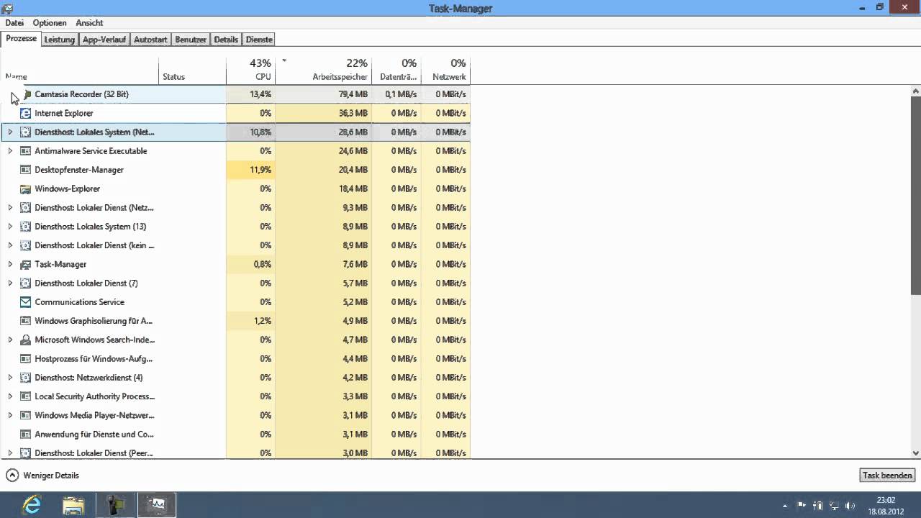Click gear icon of Diensthost: Netzwerkdienst (4)
This screenshot has width=921, height=518.
pyautogui.click(x=26, y=378)
